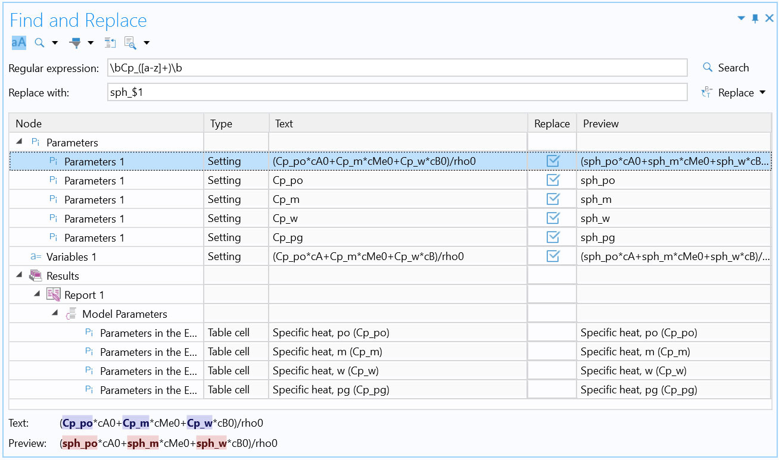Click the Text column header
This screenshot has width=779, height=460.
click(398, 123)
